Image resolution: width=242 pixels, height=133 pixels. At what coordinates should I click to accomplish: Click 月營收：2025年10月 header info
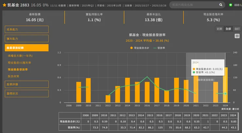pos(109,6)
